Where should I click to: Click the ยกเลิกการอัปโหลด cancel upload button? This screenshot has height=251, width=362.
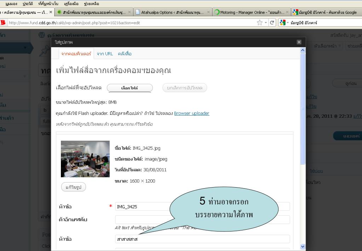[x=185, y=88]
